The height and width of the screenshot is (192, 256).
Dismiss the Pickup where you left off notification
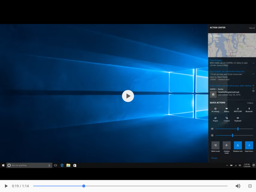click(253, 85)
